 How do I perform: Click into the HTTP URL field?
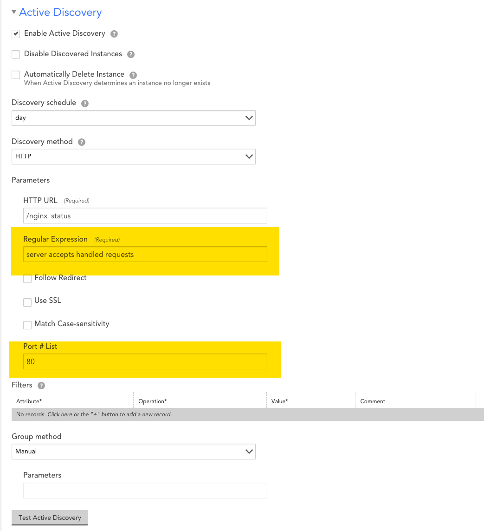point(145,216)
